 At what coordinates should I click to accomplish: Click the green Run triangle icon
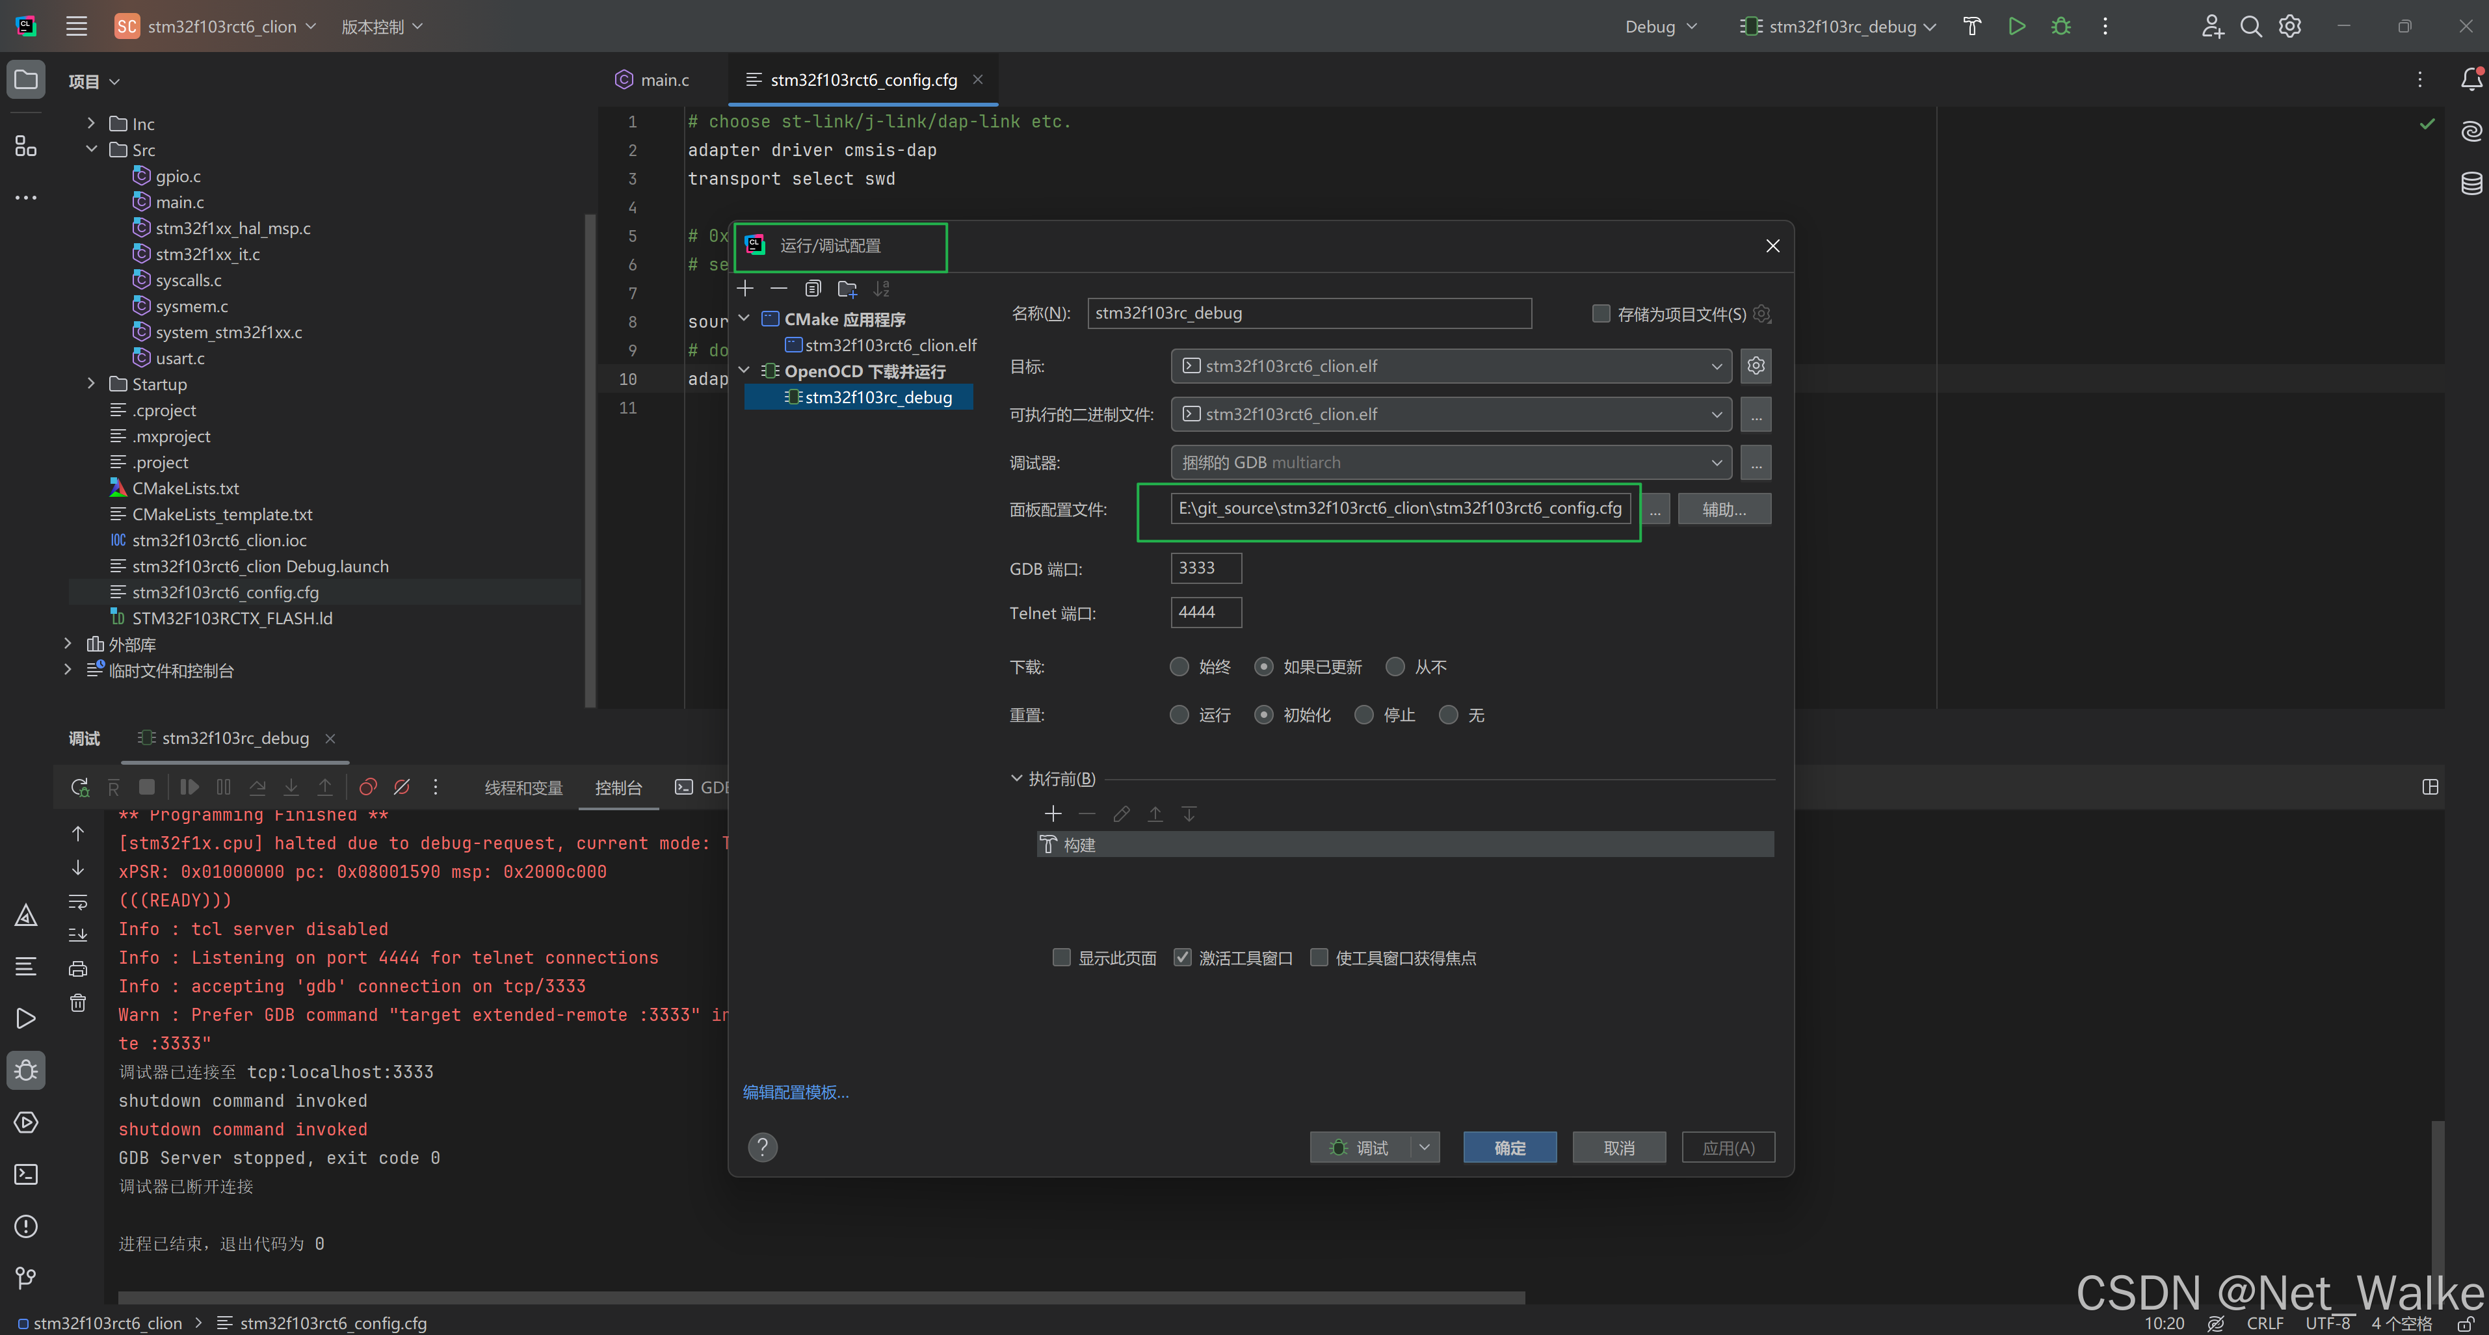click(x=2016, y=26)
